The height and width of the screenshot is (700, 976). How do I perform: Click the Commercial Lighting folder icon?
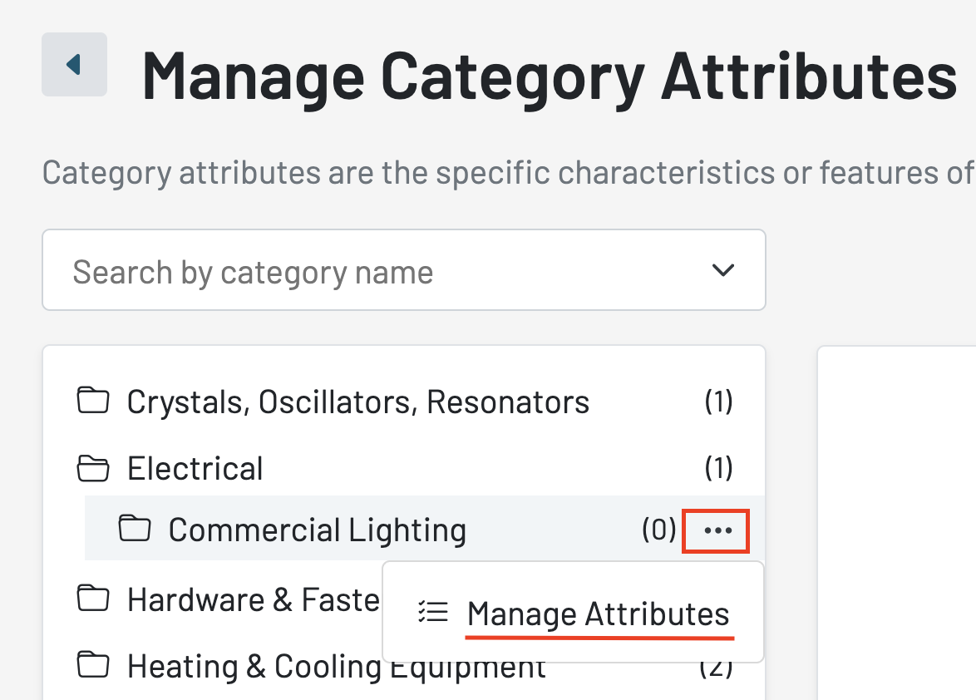pyautogui.click(x=135, y=528)
